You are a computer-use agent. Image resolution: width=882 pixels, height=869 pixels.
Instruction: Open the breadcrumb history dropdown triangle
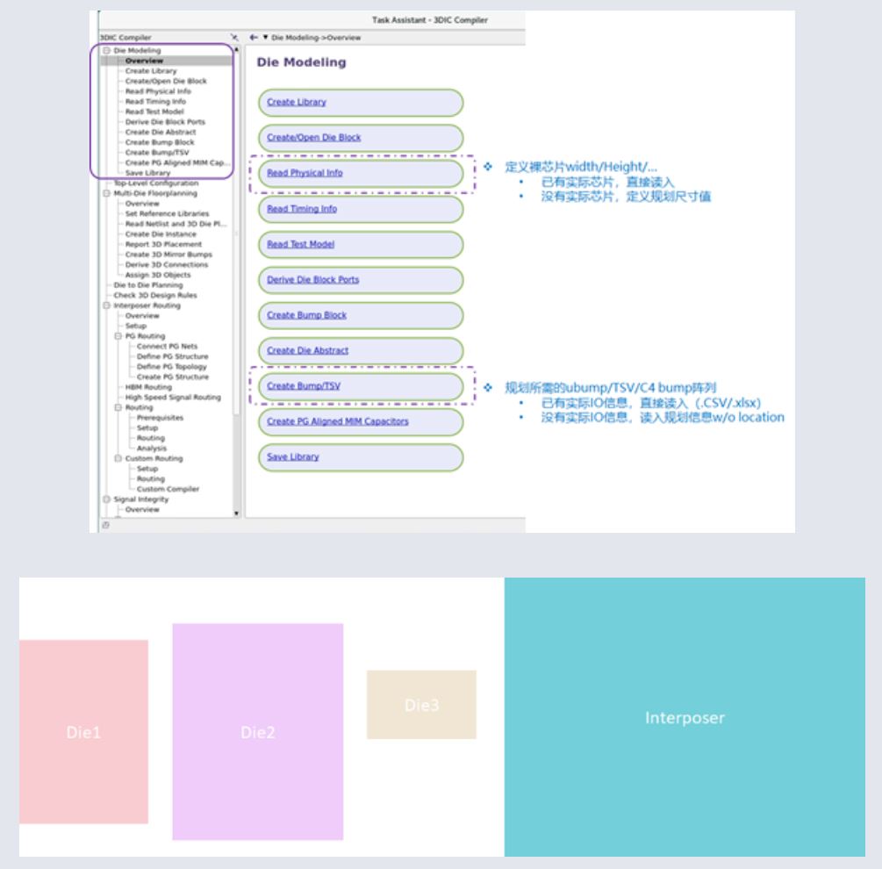tap(265, 38)
